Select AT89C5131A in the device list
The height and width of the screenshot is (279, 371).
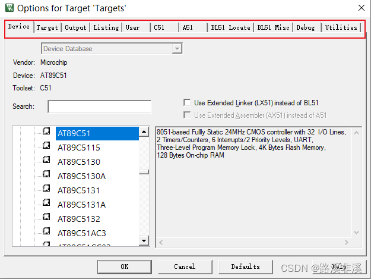click(x=82, y=205)
